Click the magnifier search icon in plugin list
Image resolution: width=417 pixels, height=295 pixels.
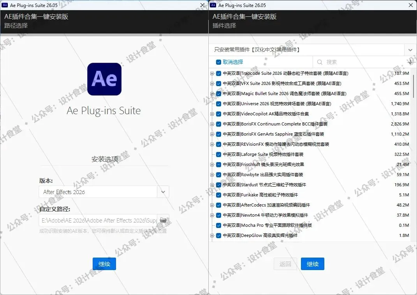[x=320, y=62]
